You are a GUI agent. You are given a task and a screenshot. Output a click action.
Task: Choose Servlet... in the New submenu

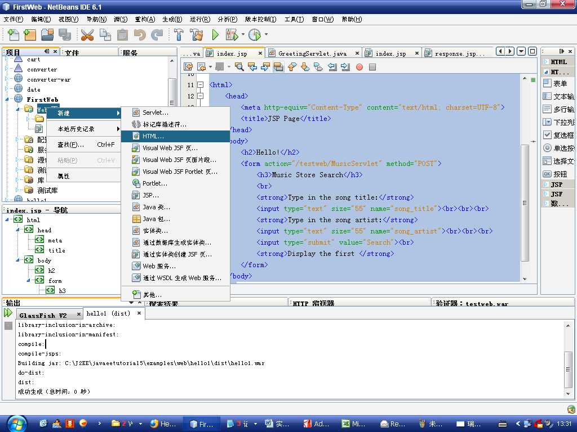point(176,112)
